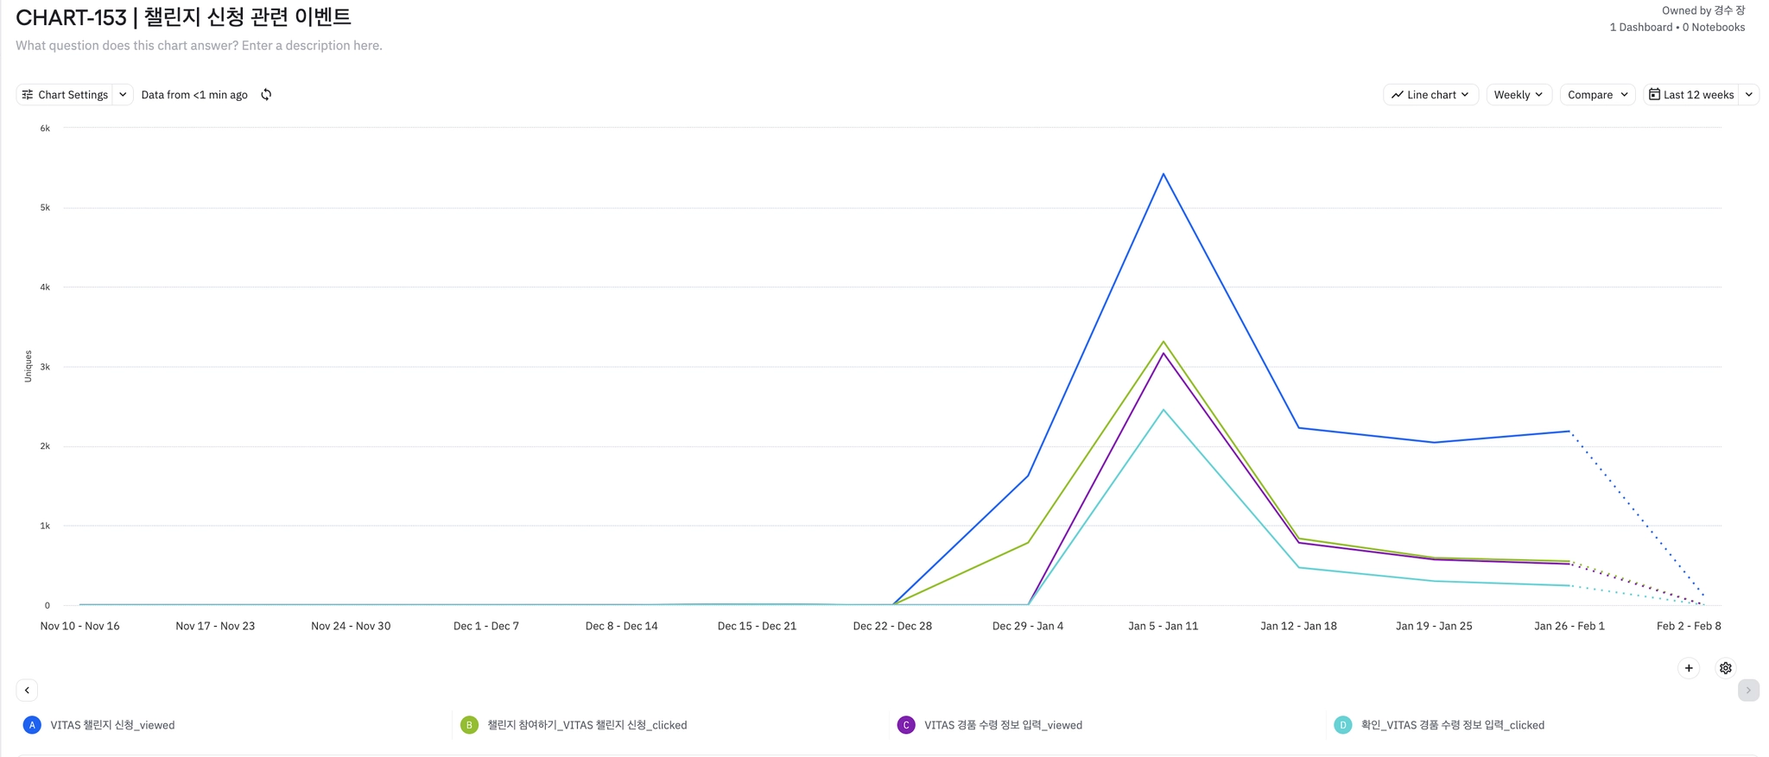Click the 3k y-axis label

click(45, 367)
